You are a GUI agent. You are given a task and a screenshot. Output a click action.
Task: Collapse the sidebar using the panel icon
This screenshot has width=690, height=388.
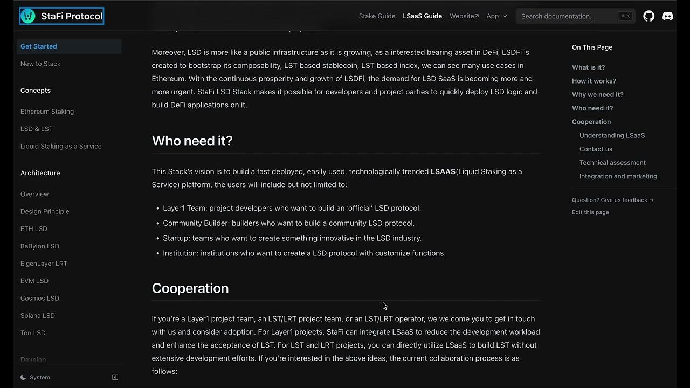[x=115, y=377]
